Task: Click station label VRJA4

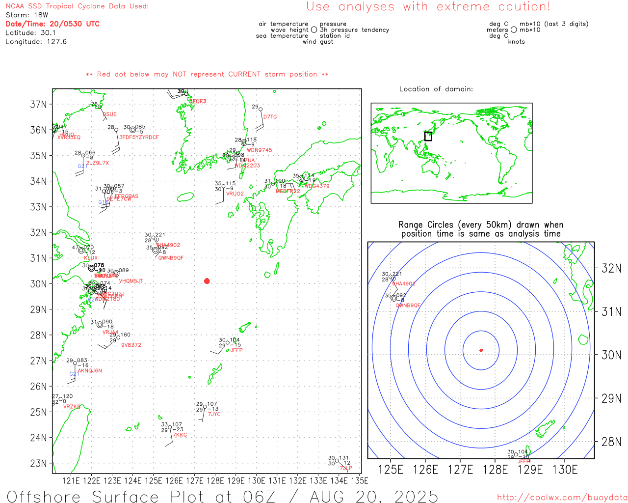Action: coord(110,333)
